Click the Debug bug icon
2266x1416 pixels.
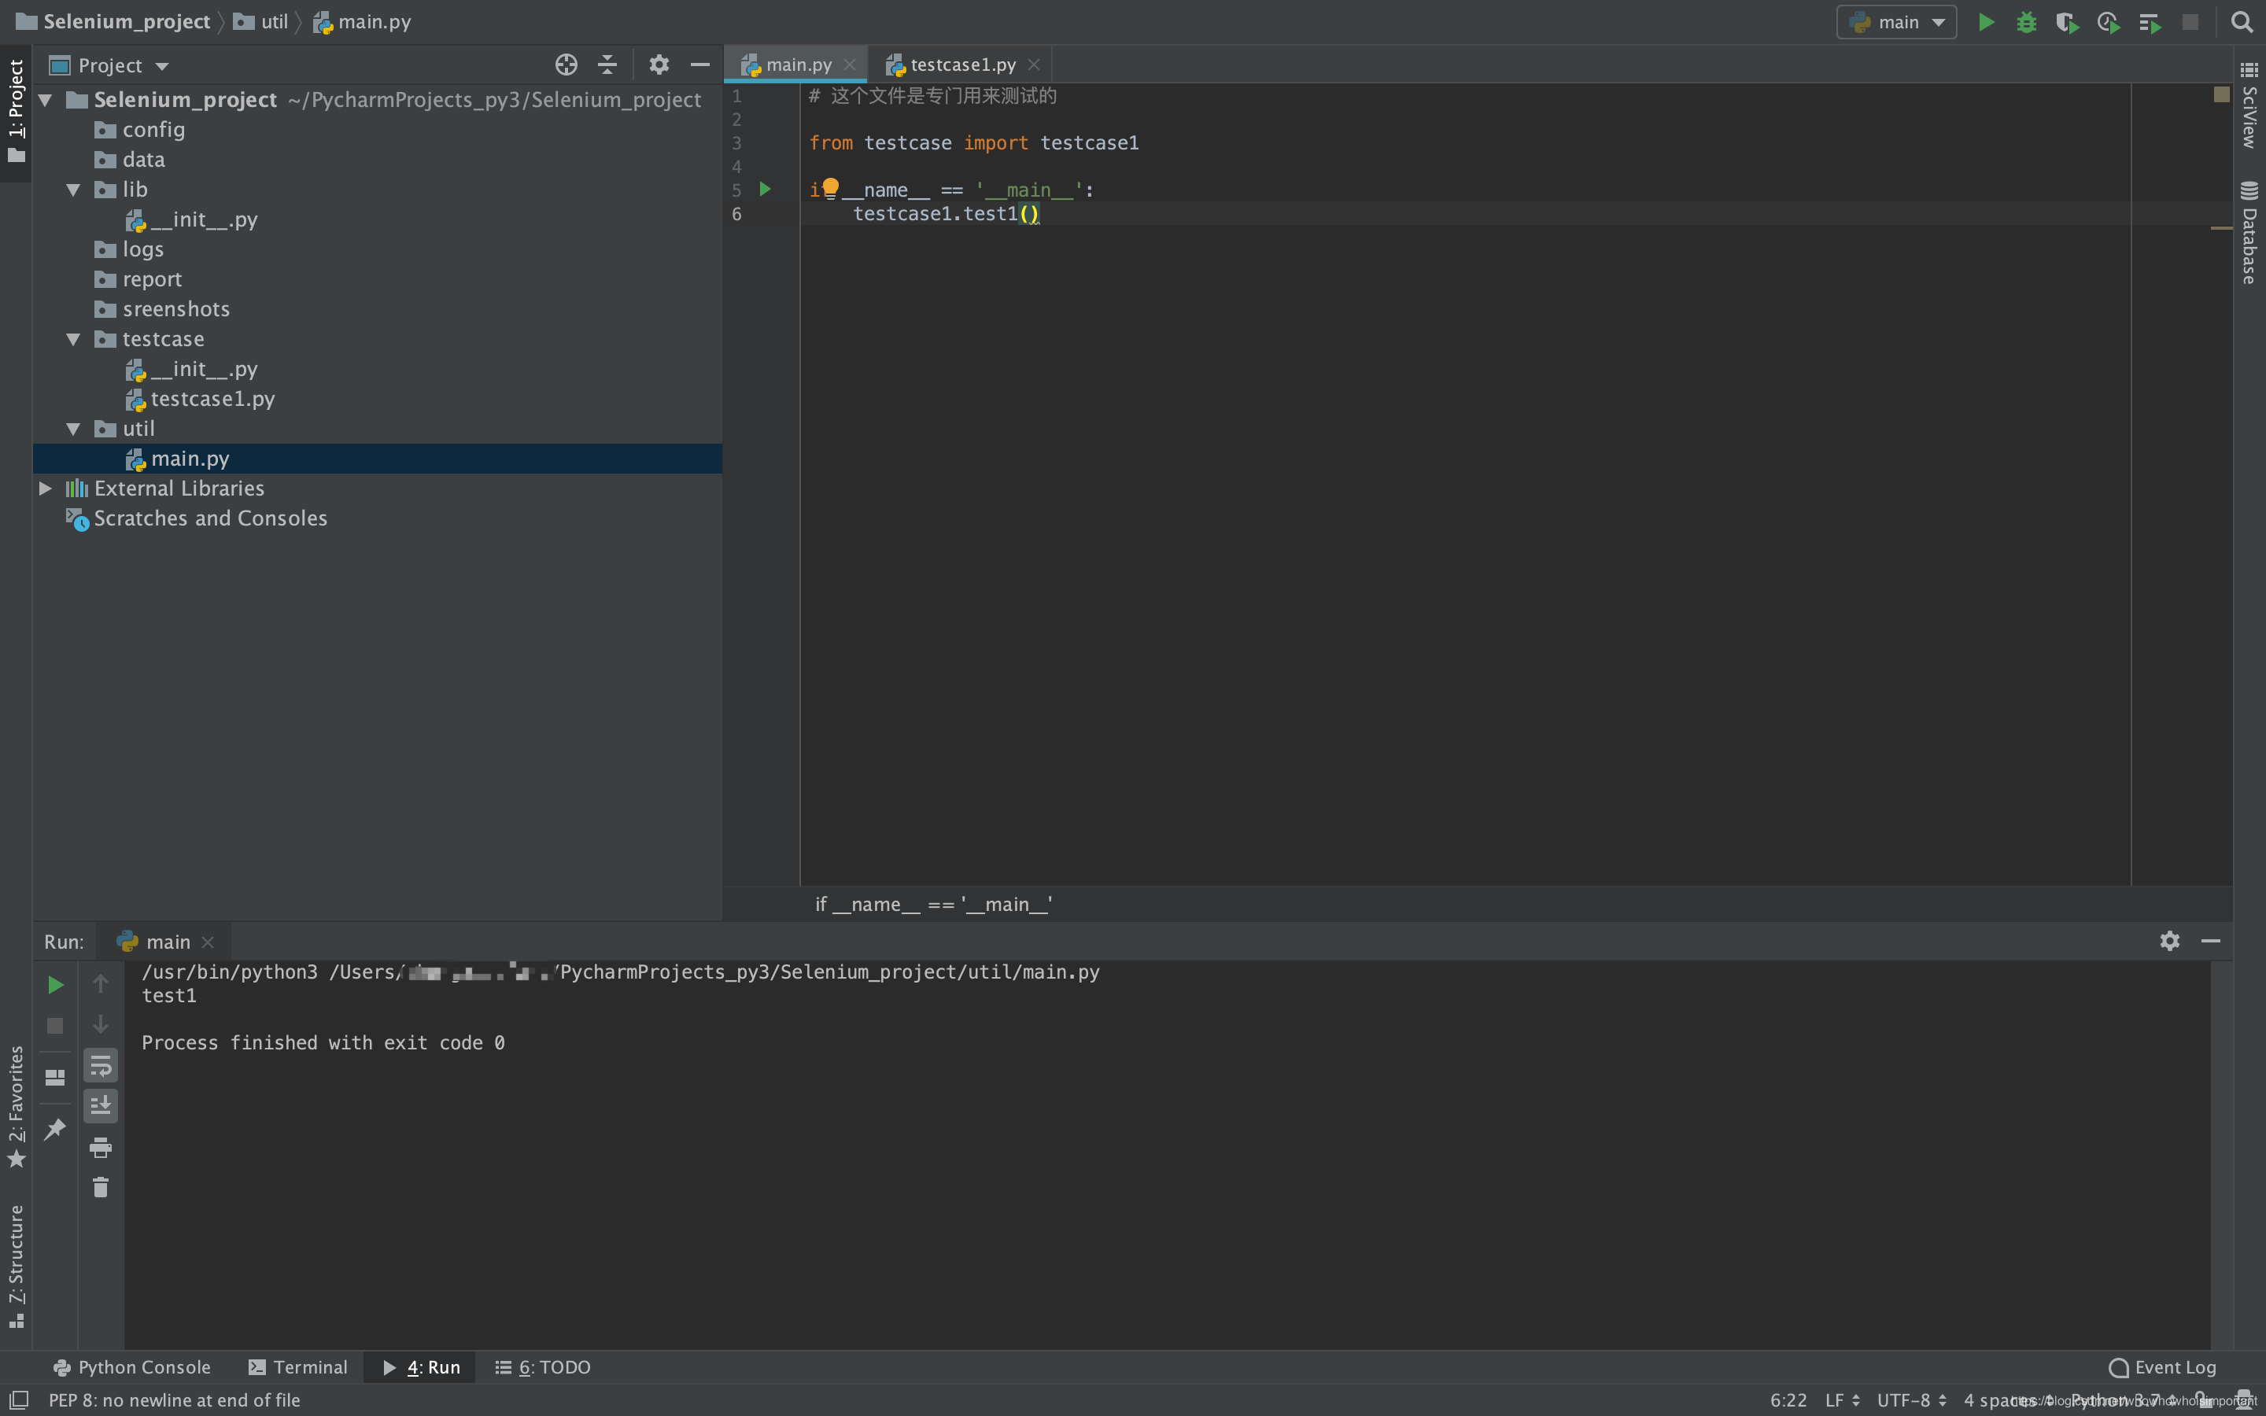[x=2026, y=21]
